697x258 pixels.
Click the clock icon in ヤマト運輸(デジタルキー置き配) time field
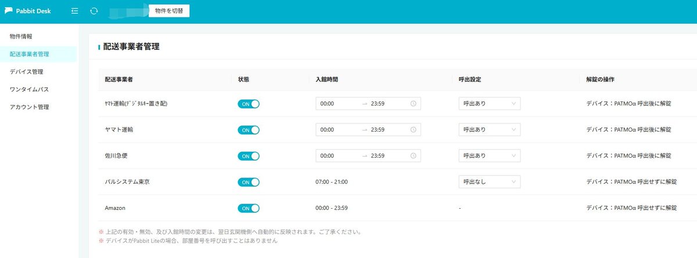(414, 104)
